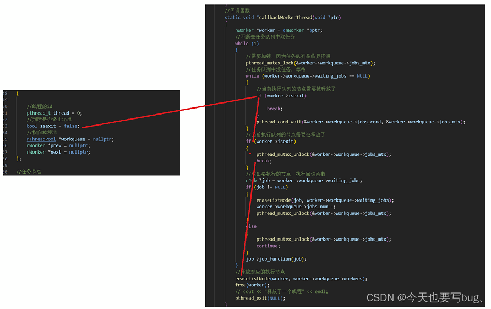
Task: Click the "eraseListNode(worker, ...workers)" call
Action: point(301,279)
